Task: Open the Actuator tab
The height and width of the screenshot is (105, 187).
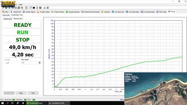Action: click(x=106, y=12)
